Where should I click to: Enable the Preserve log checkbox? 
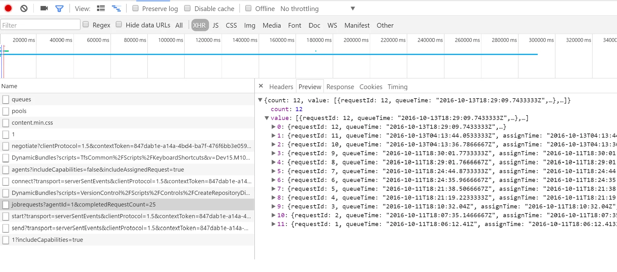[136, 8]
